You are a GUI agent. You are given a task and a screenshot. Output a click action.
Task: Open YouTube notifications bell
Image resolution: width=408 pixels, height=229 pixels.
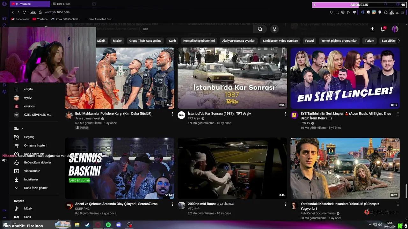383,29
